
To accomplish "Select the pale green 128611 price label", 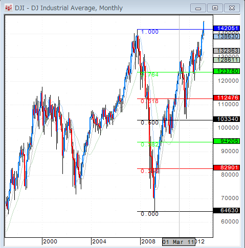I will pyautogui.click(x=227, y=60).
